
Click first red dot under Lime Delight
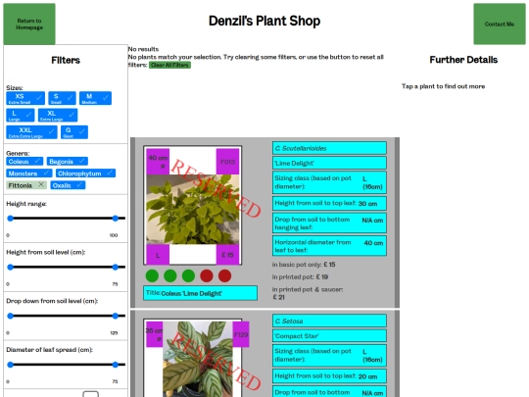tap(207, 275)
